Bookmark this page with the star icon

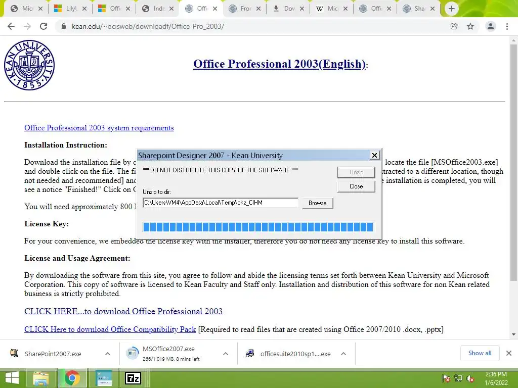pos(470,26)
